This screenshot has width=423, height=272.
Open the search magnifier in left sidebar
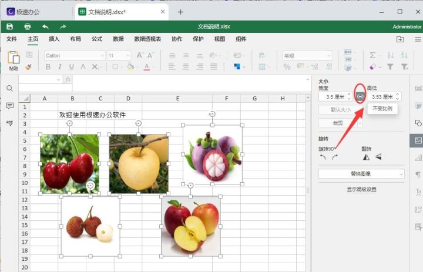(9, 88)
